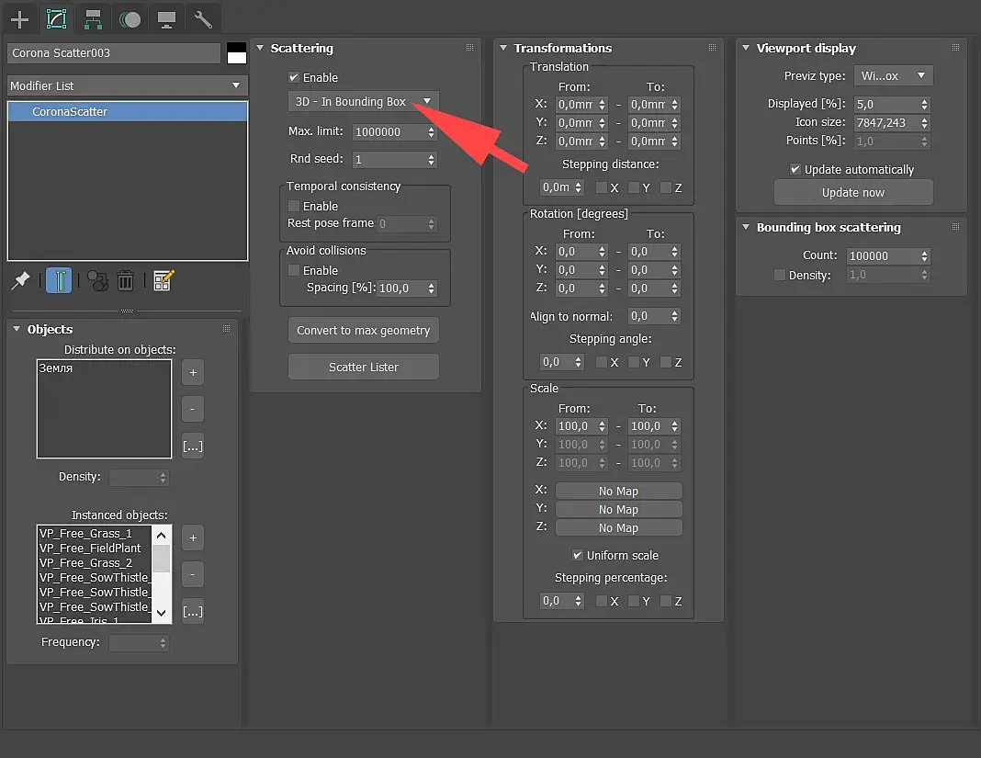981x758 pixels.
Task: Add object to Distribute on objects list
Action: pyautogui.click(x=193, y=373)
